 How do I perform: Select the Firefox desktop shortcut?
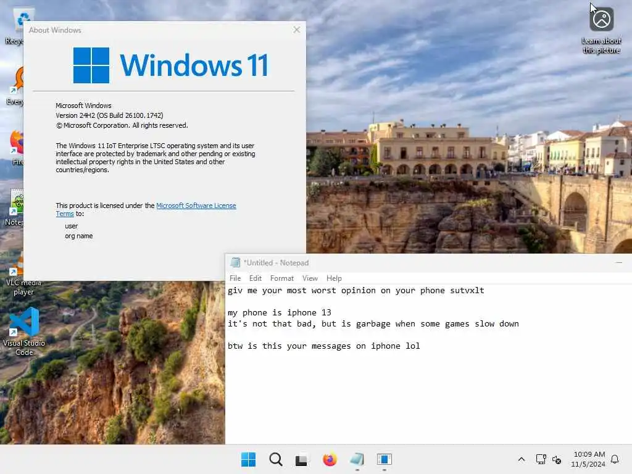pyautogui.click(x=16, y=147)
